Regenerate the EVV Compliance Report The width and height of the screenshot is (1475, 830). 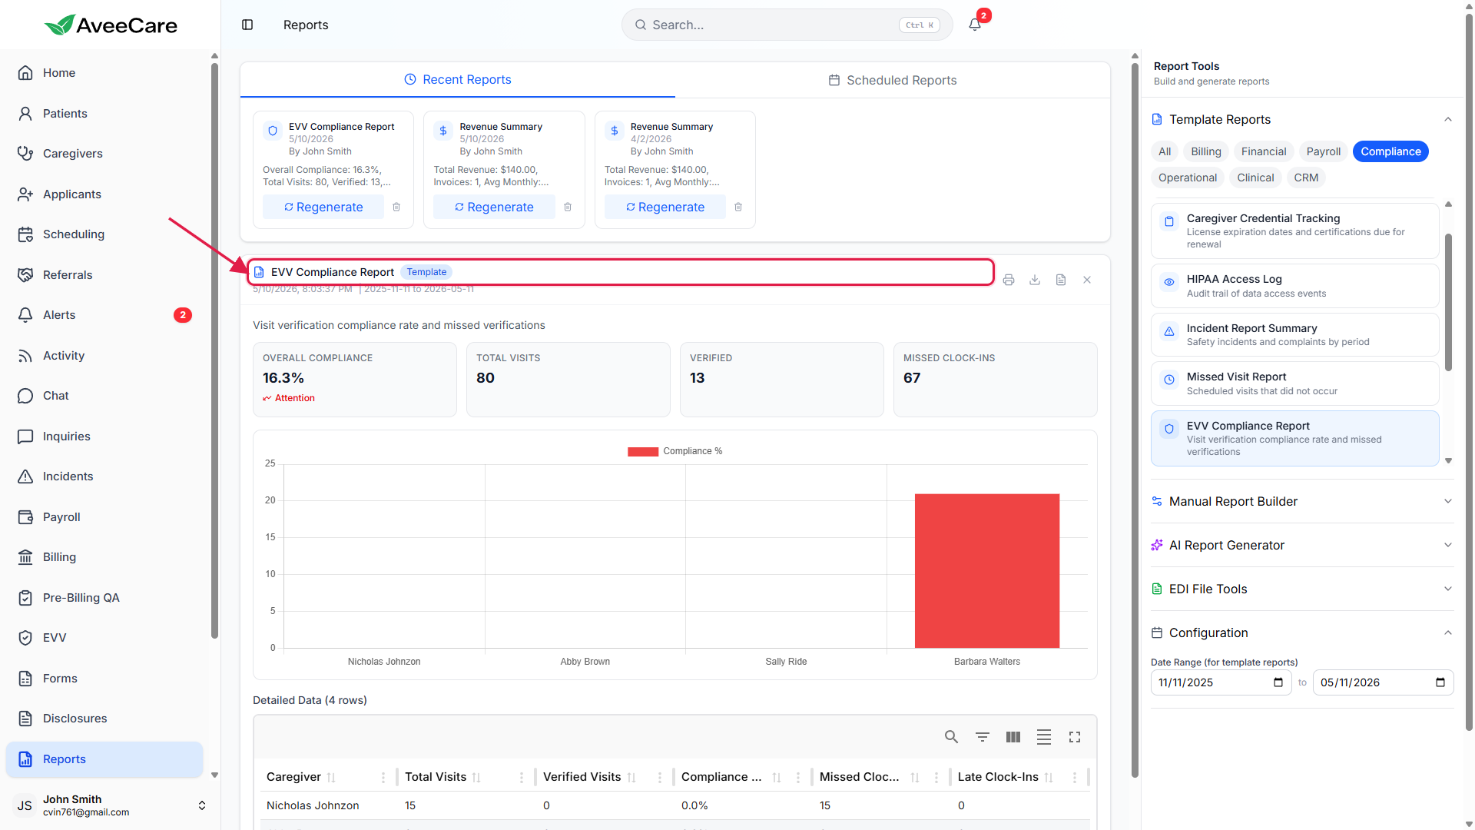(323, 207)
